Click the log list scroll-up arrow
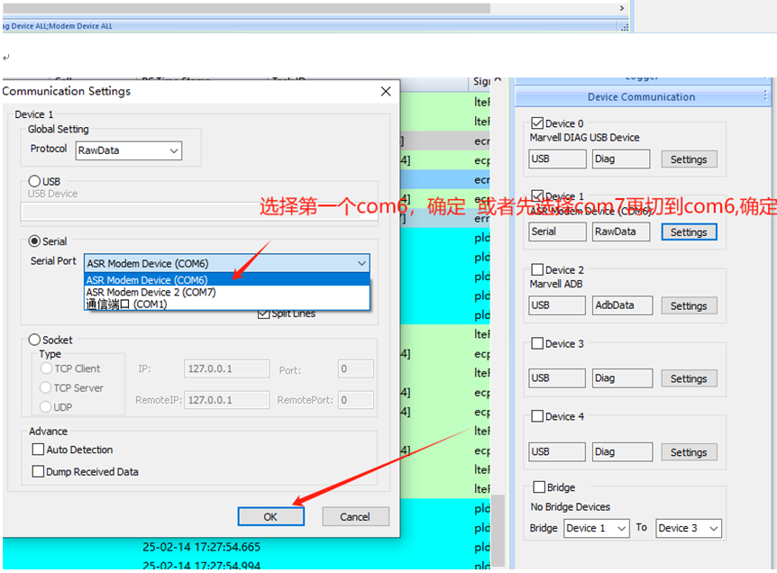This screenshot has width=777, height=573. point(498,80)
